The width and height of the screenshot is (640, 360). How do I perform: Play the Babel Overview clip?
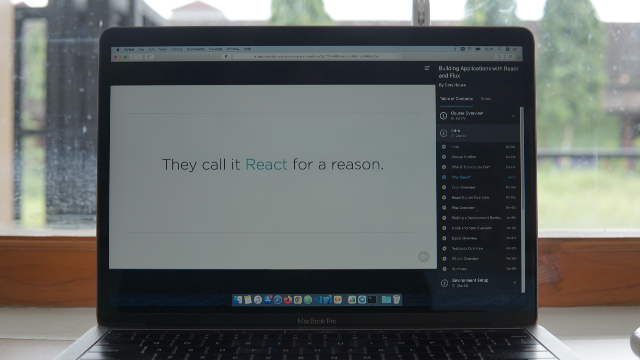click(479, 238)
